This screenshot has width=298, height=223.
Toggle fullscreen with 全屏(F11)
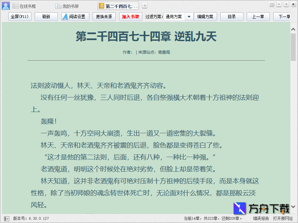coord(20,17)
